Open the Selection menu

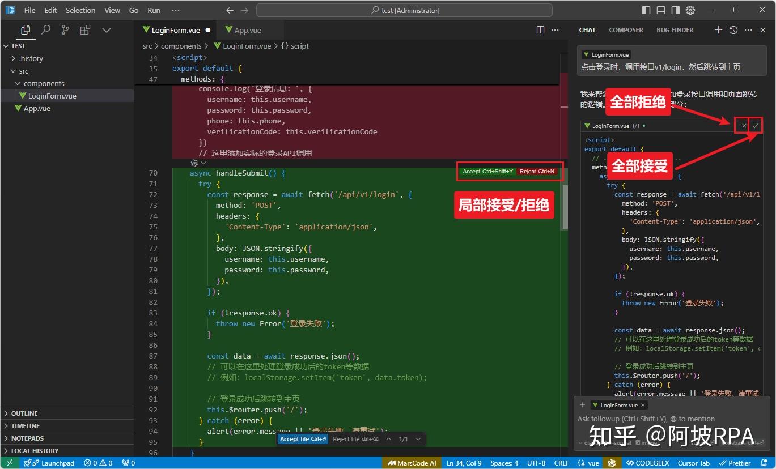tap(80, 10)
